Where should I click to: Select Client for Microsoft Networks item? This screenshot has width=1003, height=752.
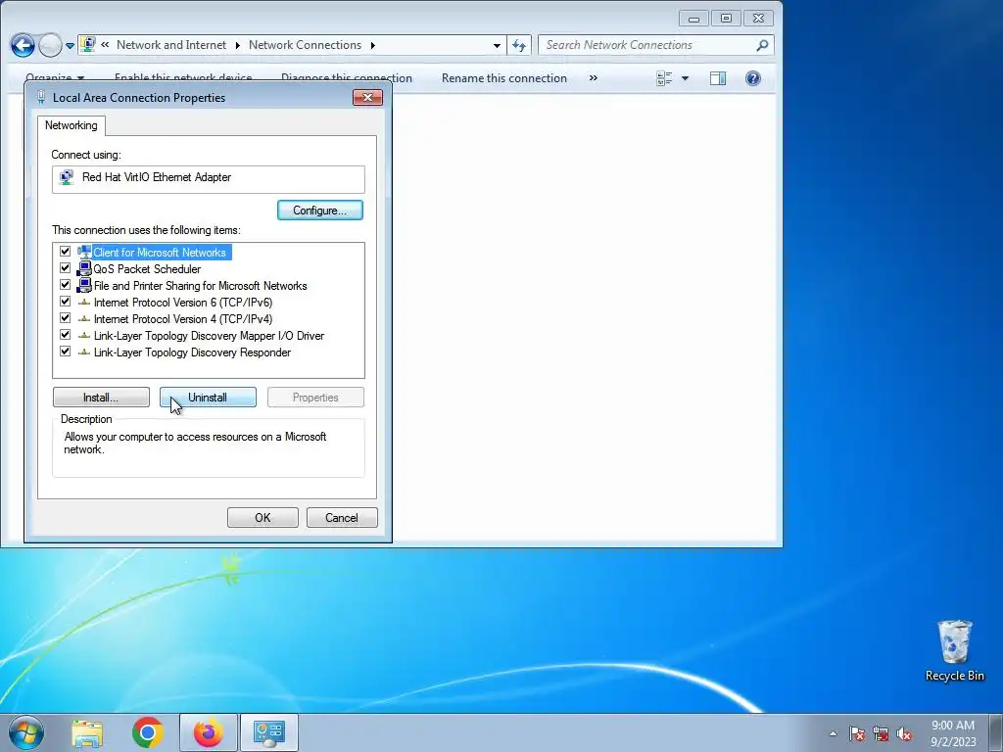coord(160,253)
